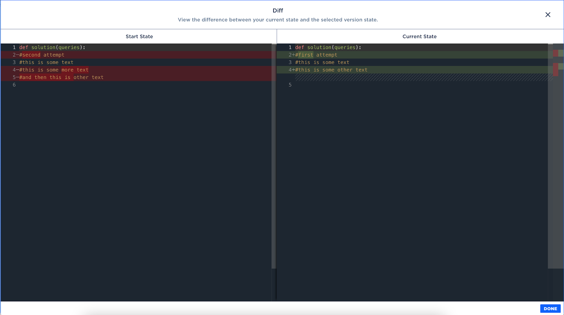This screenshot has height=315, width=564.
Task: Click the Start State column header
Action: [139, 37]
